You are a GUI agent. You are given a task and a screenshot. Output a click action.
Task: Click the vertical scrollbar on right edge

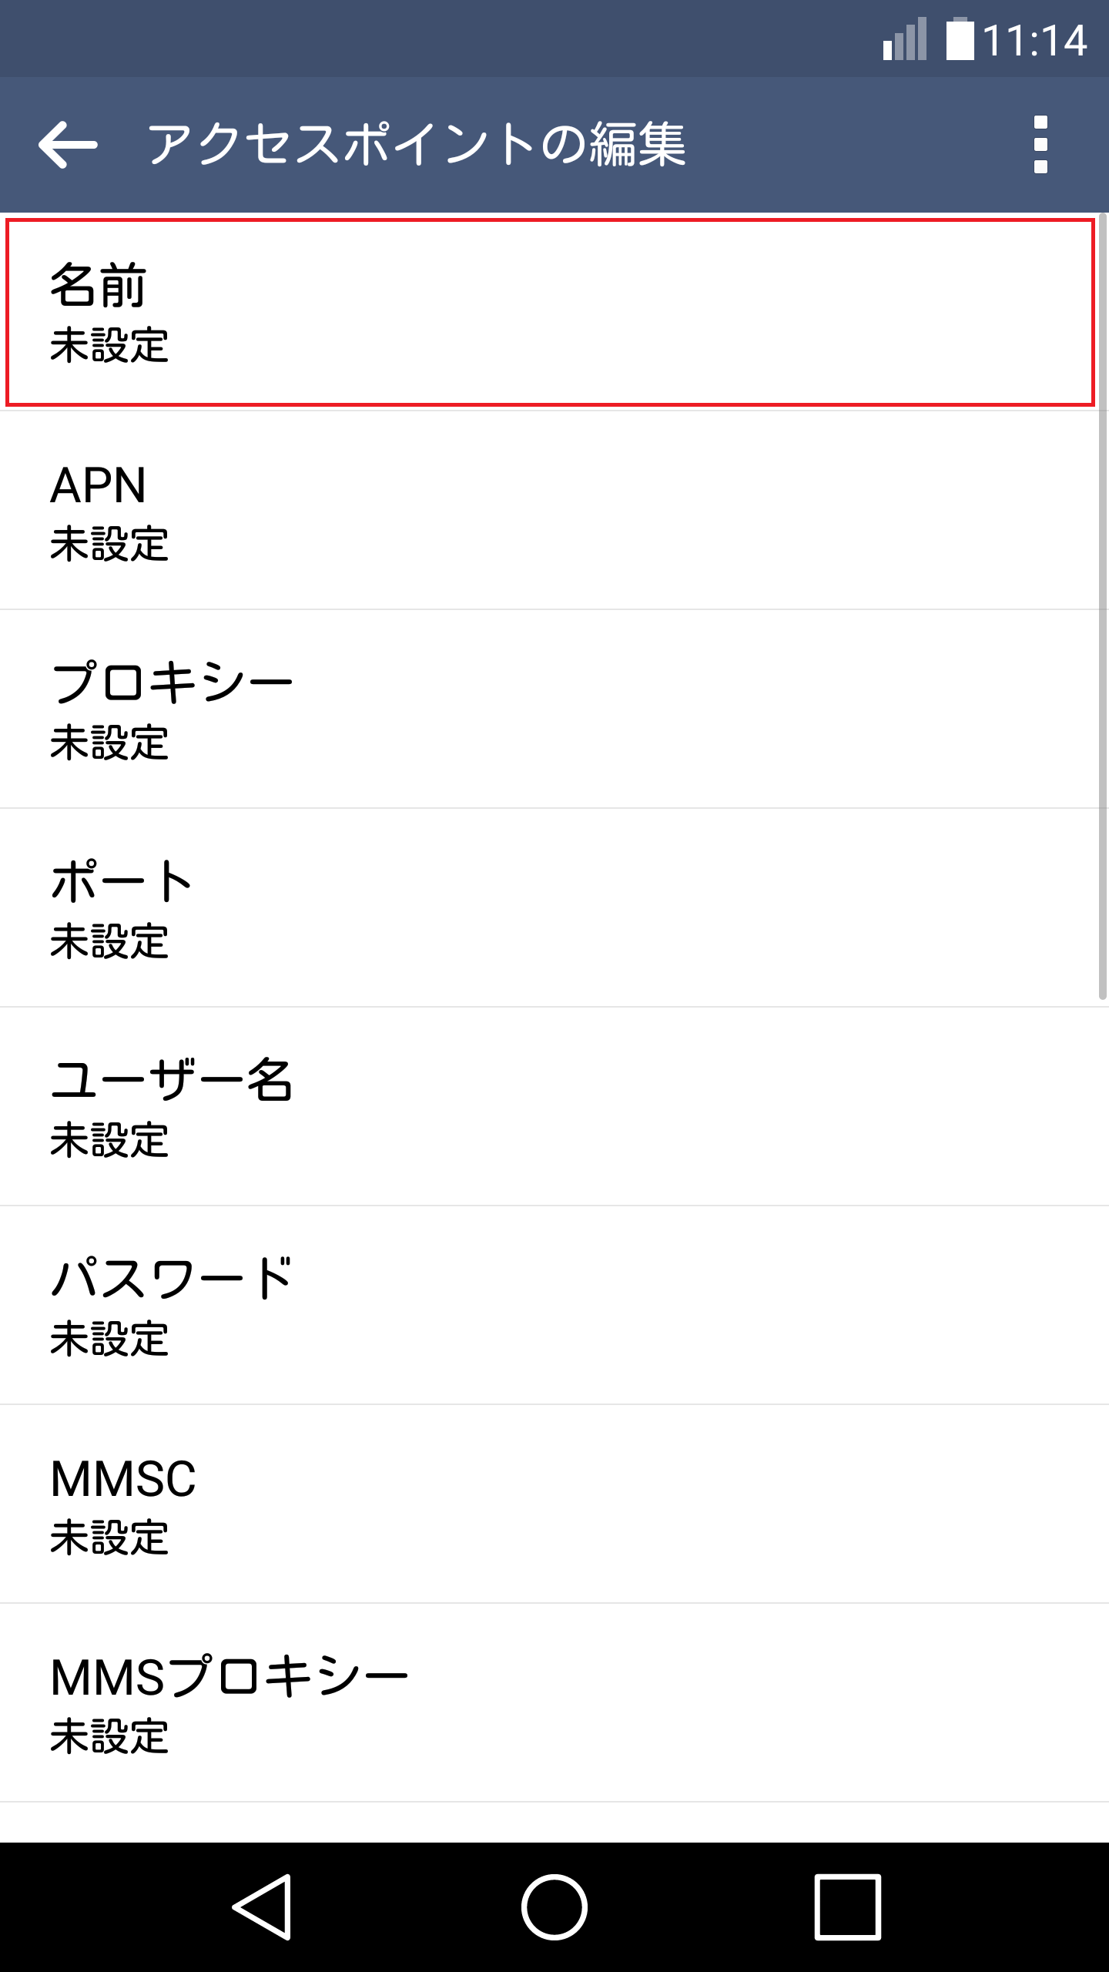point(1102,609)
